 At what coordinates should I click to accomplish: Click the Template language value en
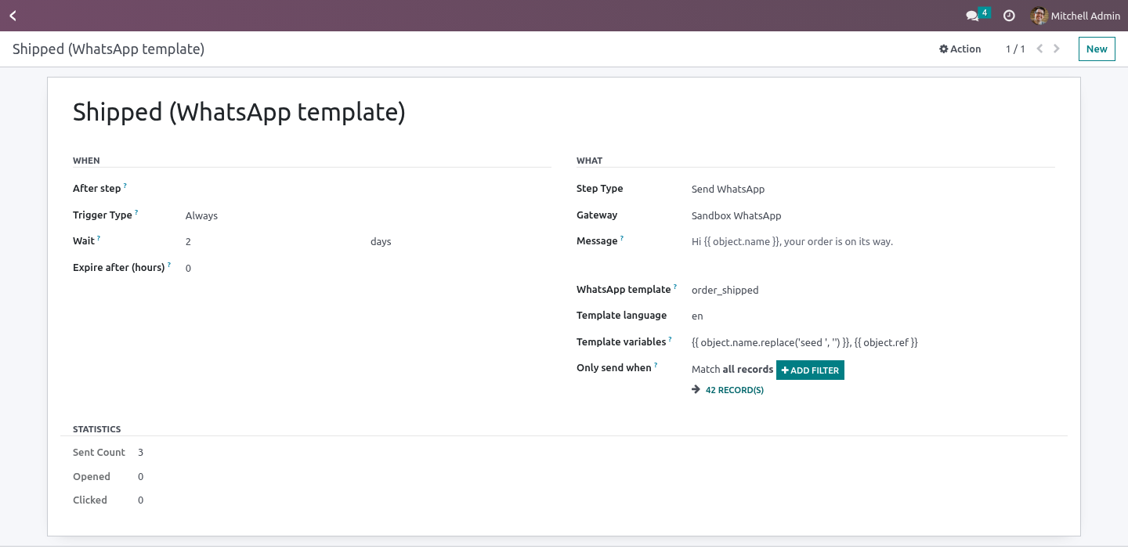click(x=697, y=316)
